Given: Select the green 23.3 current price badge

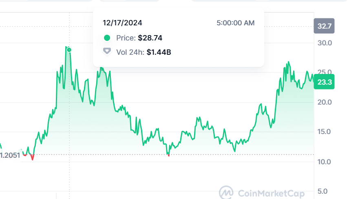Looking at the screenshot, I should point(325,82).
